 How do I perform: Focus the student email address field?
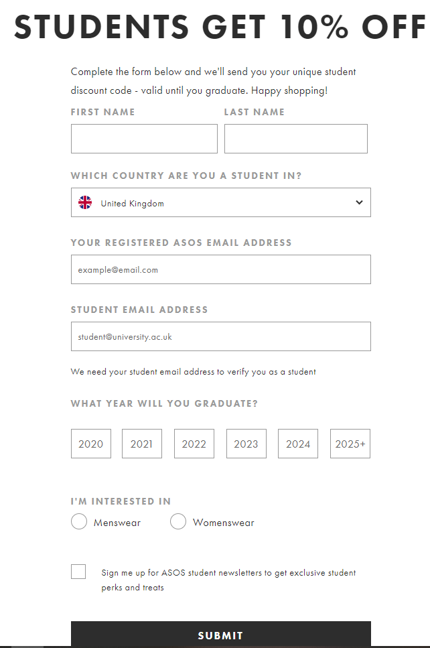point(220,336)
